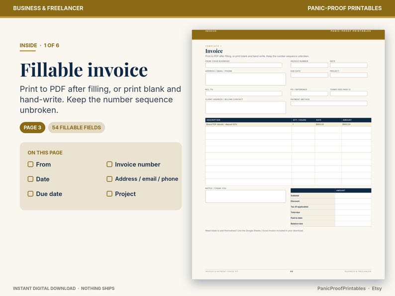Click the Paid to date row
395x296 pixels.
331,218
